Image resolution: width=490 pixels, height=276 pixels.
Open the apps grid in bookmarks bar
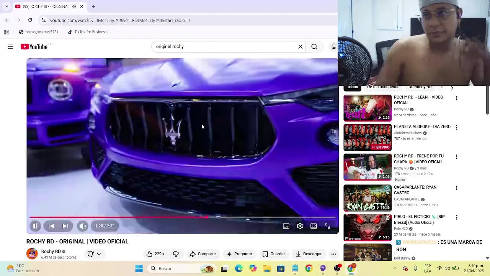[x=6, y=32]
